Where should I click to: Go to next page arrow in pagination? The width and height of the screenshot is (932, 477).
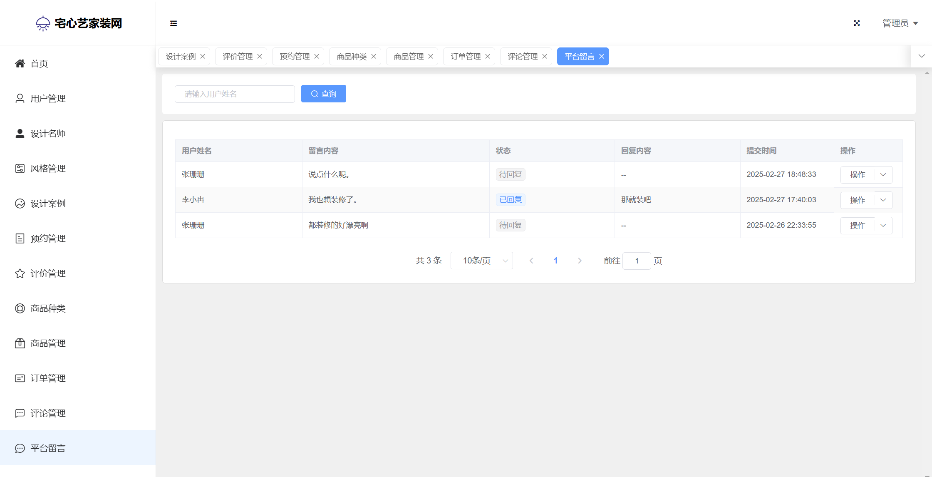(580, 261)
